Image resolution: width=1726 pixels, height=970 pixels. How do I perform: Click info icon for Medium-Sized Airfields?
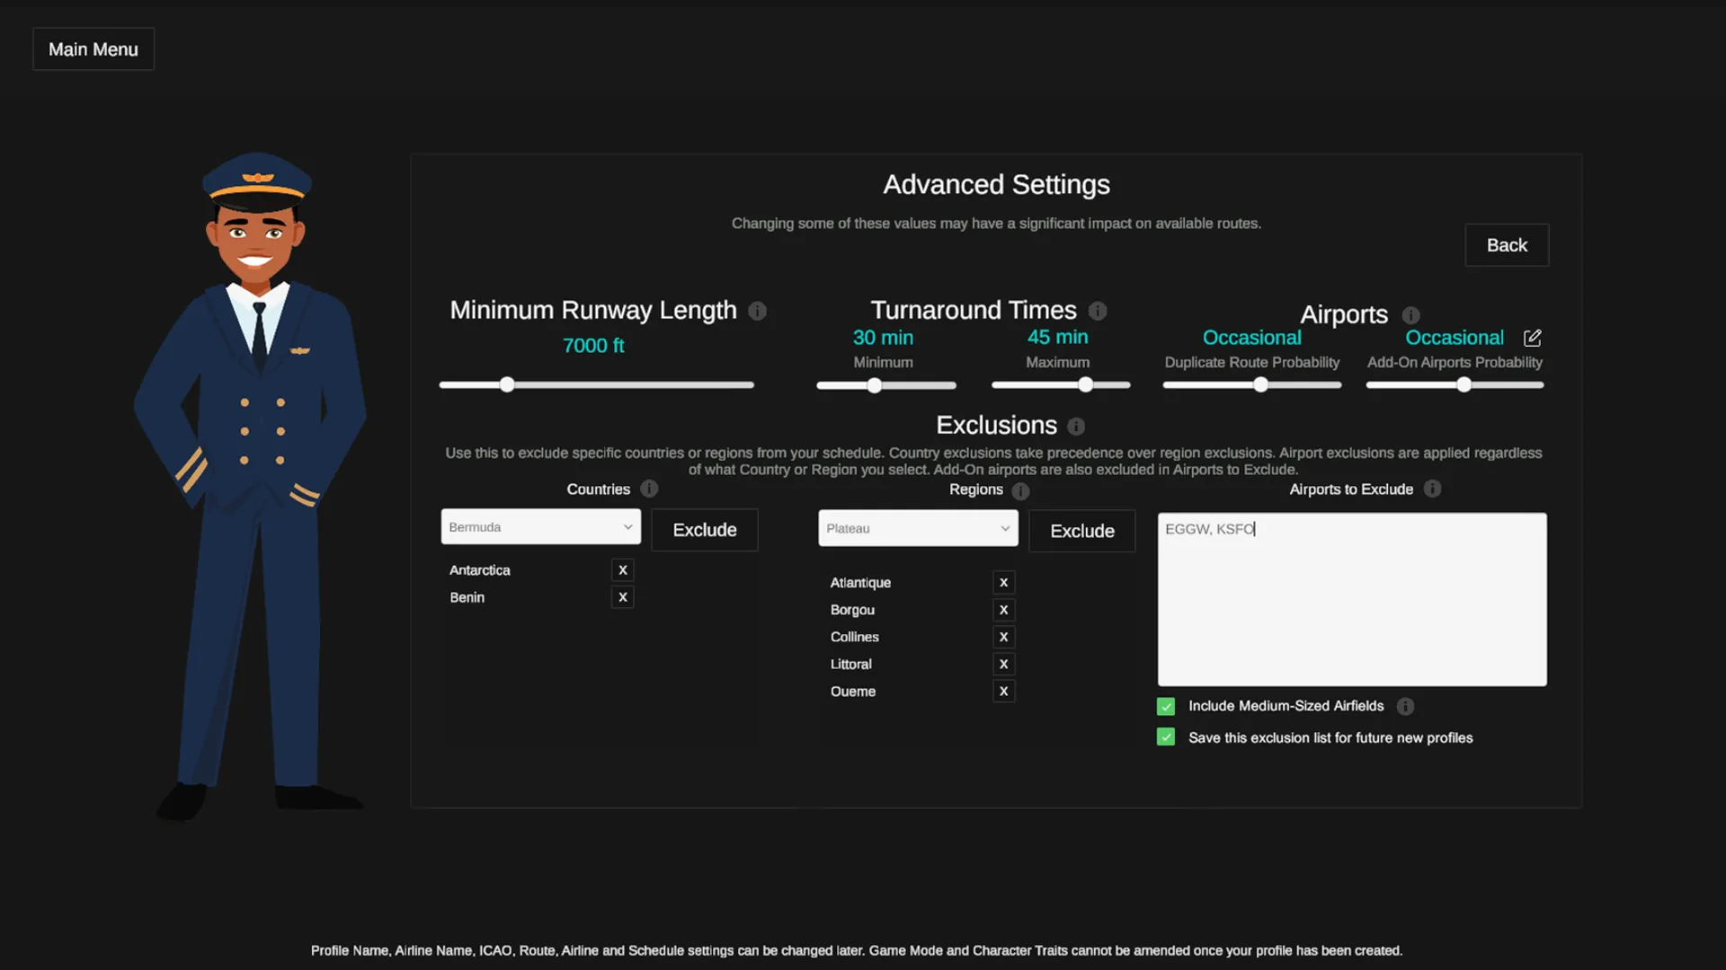click(1405, 707)
